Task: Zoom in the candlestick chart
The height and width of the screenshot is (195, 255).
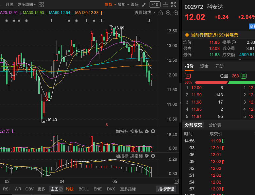Action: pos(168,13)
